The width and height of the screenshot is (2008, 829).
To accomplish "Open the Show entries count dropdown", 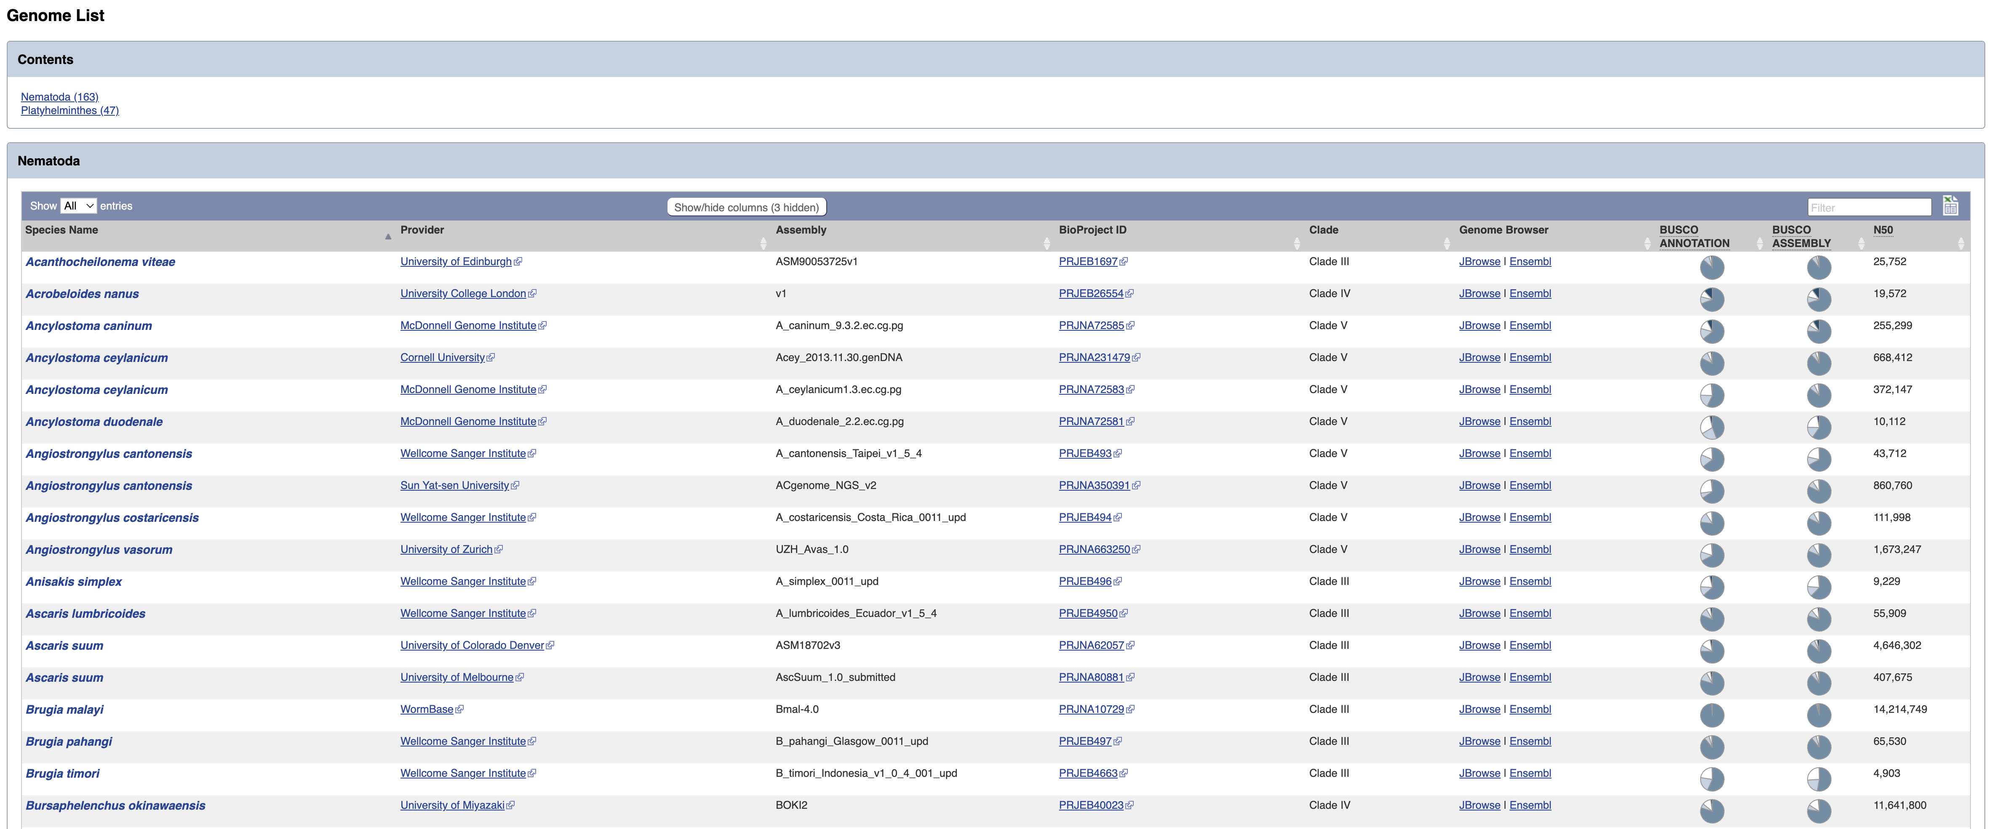I will (78, 206).
